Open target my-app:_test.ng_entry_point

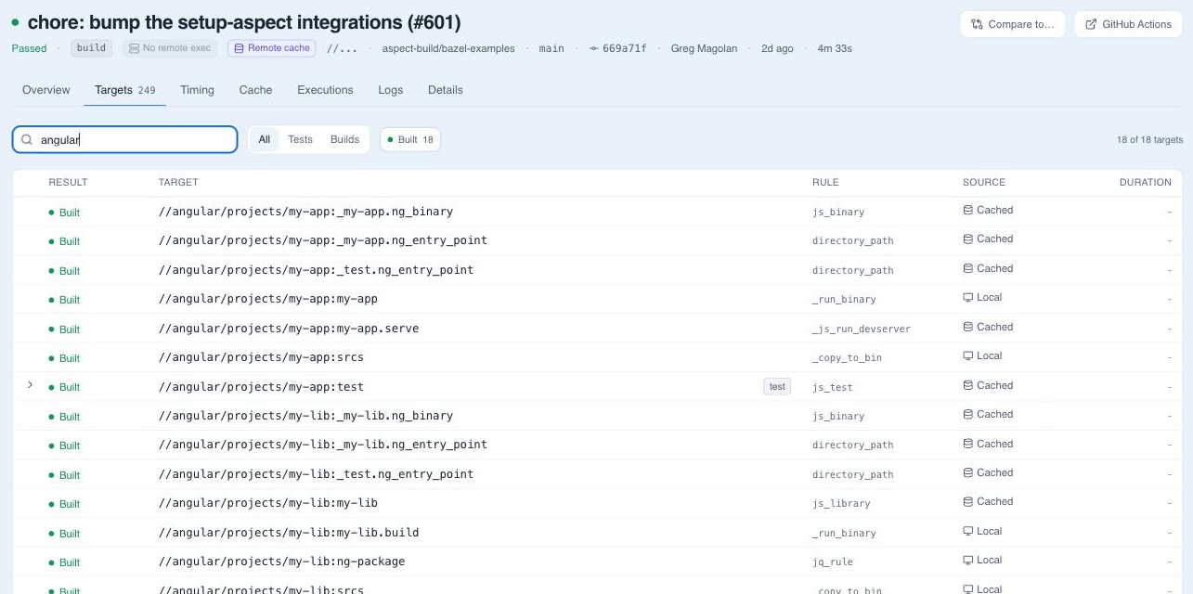[x=316, y=270]
